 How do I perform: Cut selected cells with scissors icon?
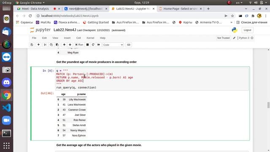tap(45, 45)
